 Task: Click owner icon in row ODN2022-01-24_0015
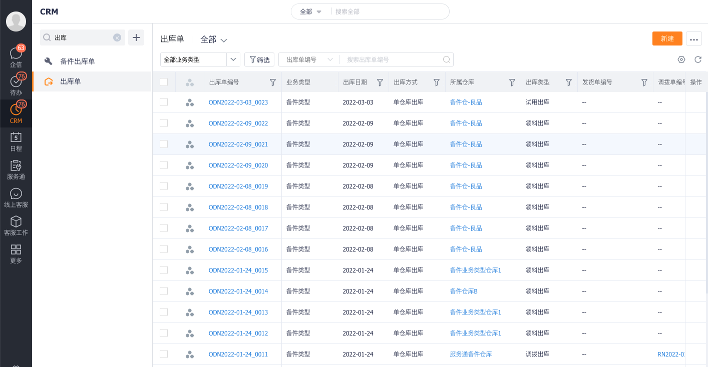pos(190,270)
